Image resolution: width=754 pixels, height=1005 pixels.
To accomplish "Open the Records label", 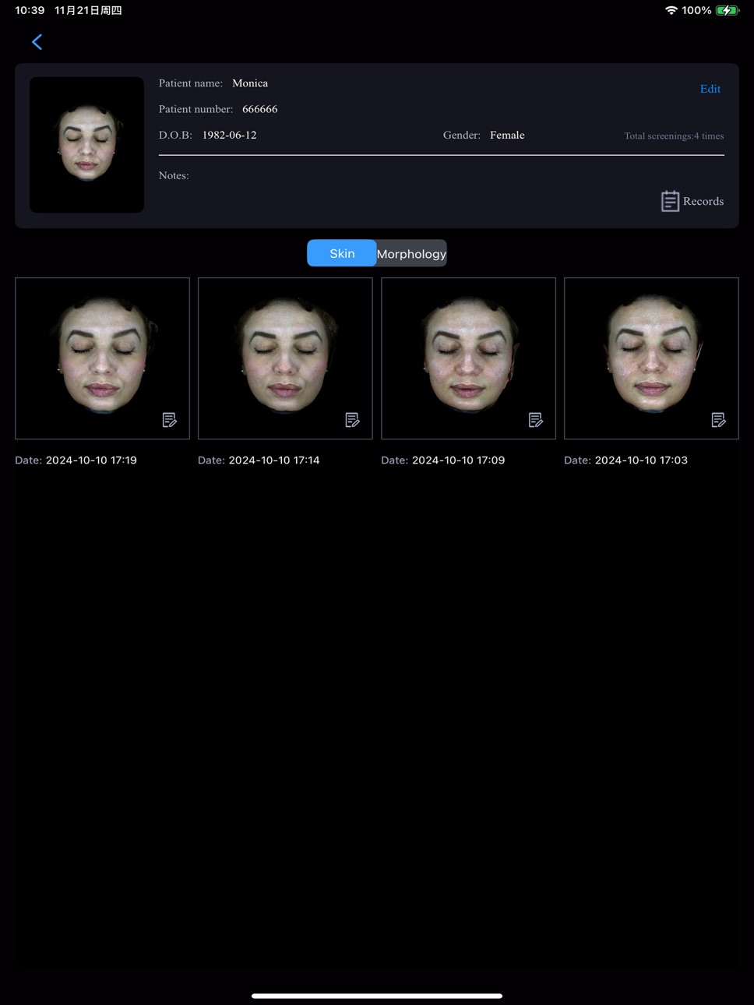I will point(703,201).
